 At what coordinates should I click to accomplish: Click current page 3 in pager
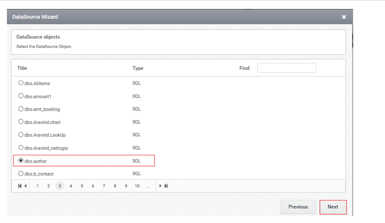[60, 186]
